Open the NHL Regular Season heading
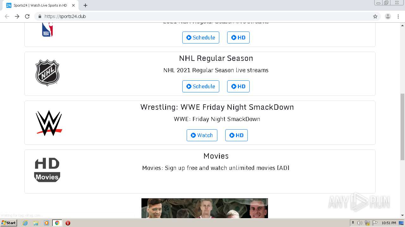 [x=216, y=58]
